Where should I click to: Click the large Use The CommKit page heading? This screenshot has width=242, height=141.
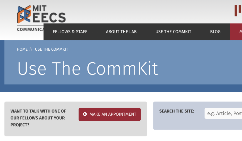88,68
